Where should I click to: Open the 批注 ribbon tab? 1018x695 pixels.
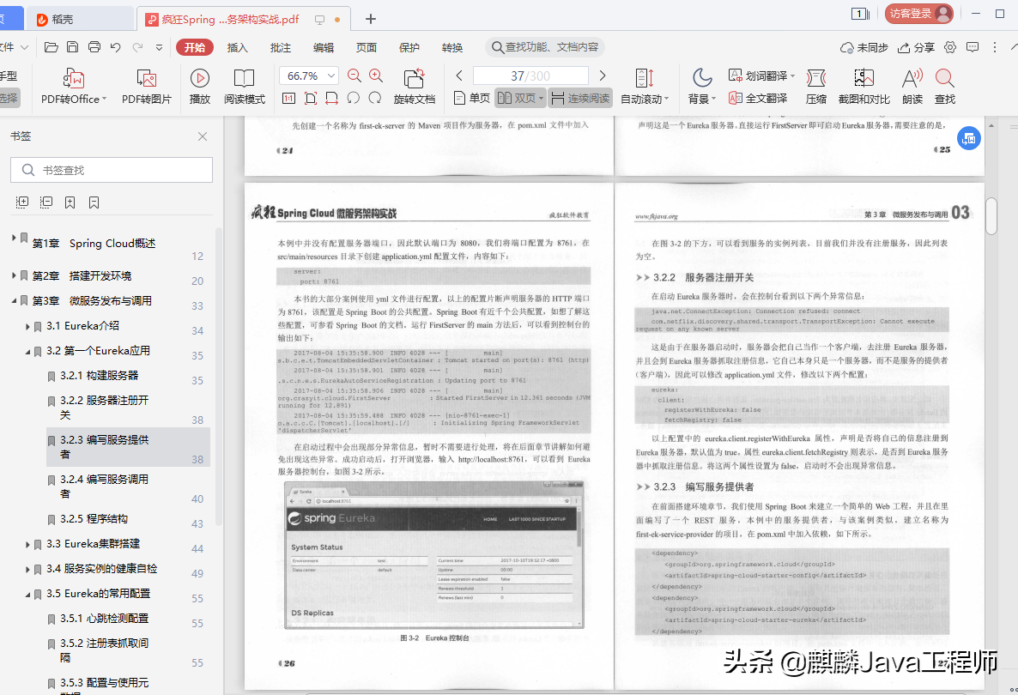281,47
